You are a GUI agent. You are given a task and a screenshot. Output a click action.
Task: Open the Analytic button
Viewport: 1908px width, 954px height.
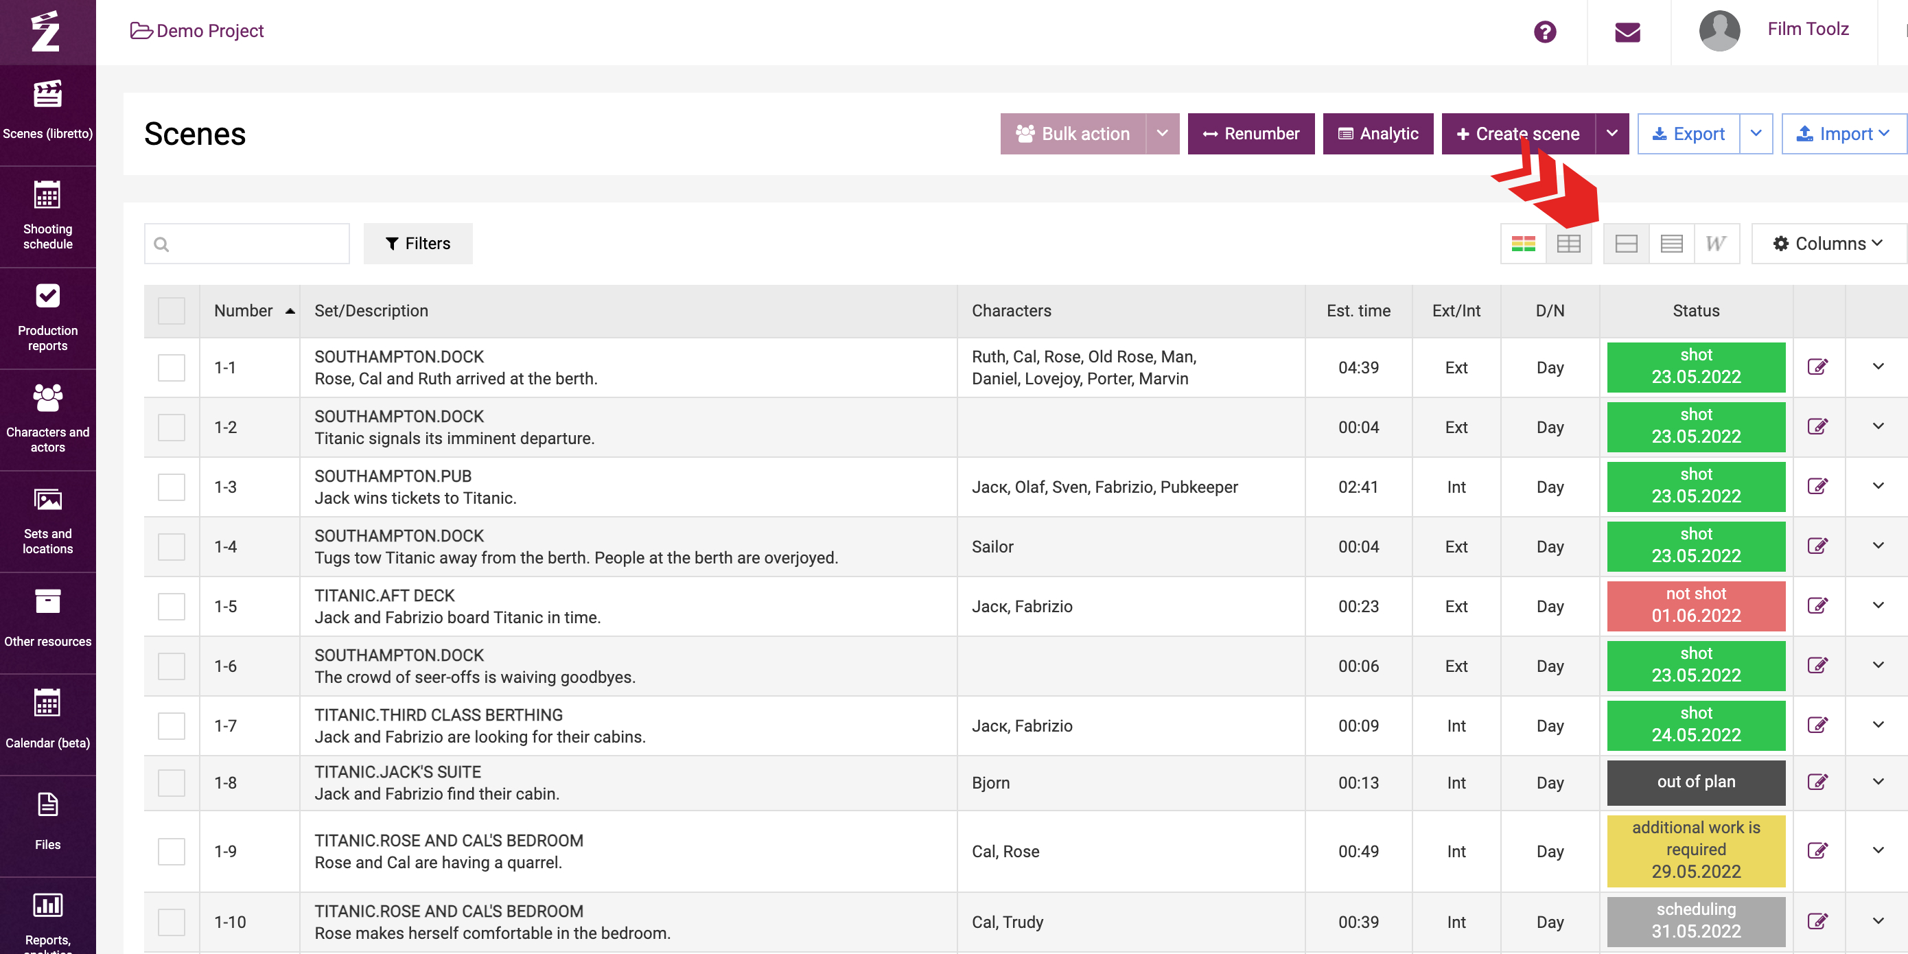(x=1377, y=134)
